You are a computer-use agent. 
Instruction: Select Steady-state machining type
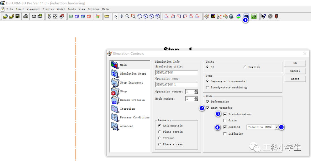pyautogui.click(x=207, y=88)
